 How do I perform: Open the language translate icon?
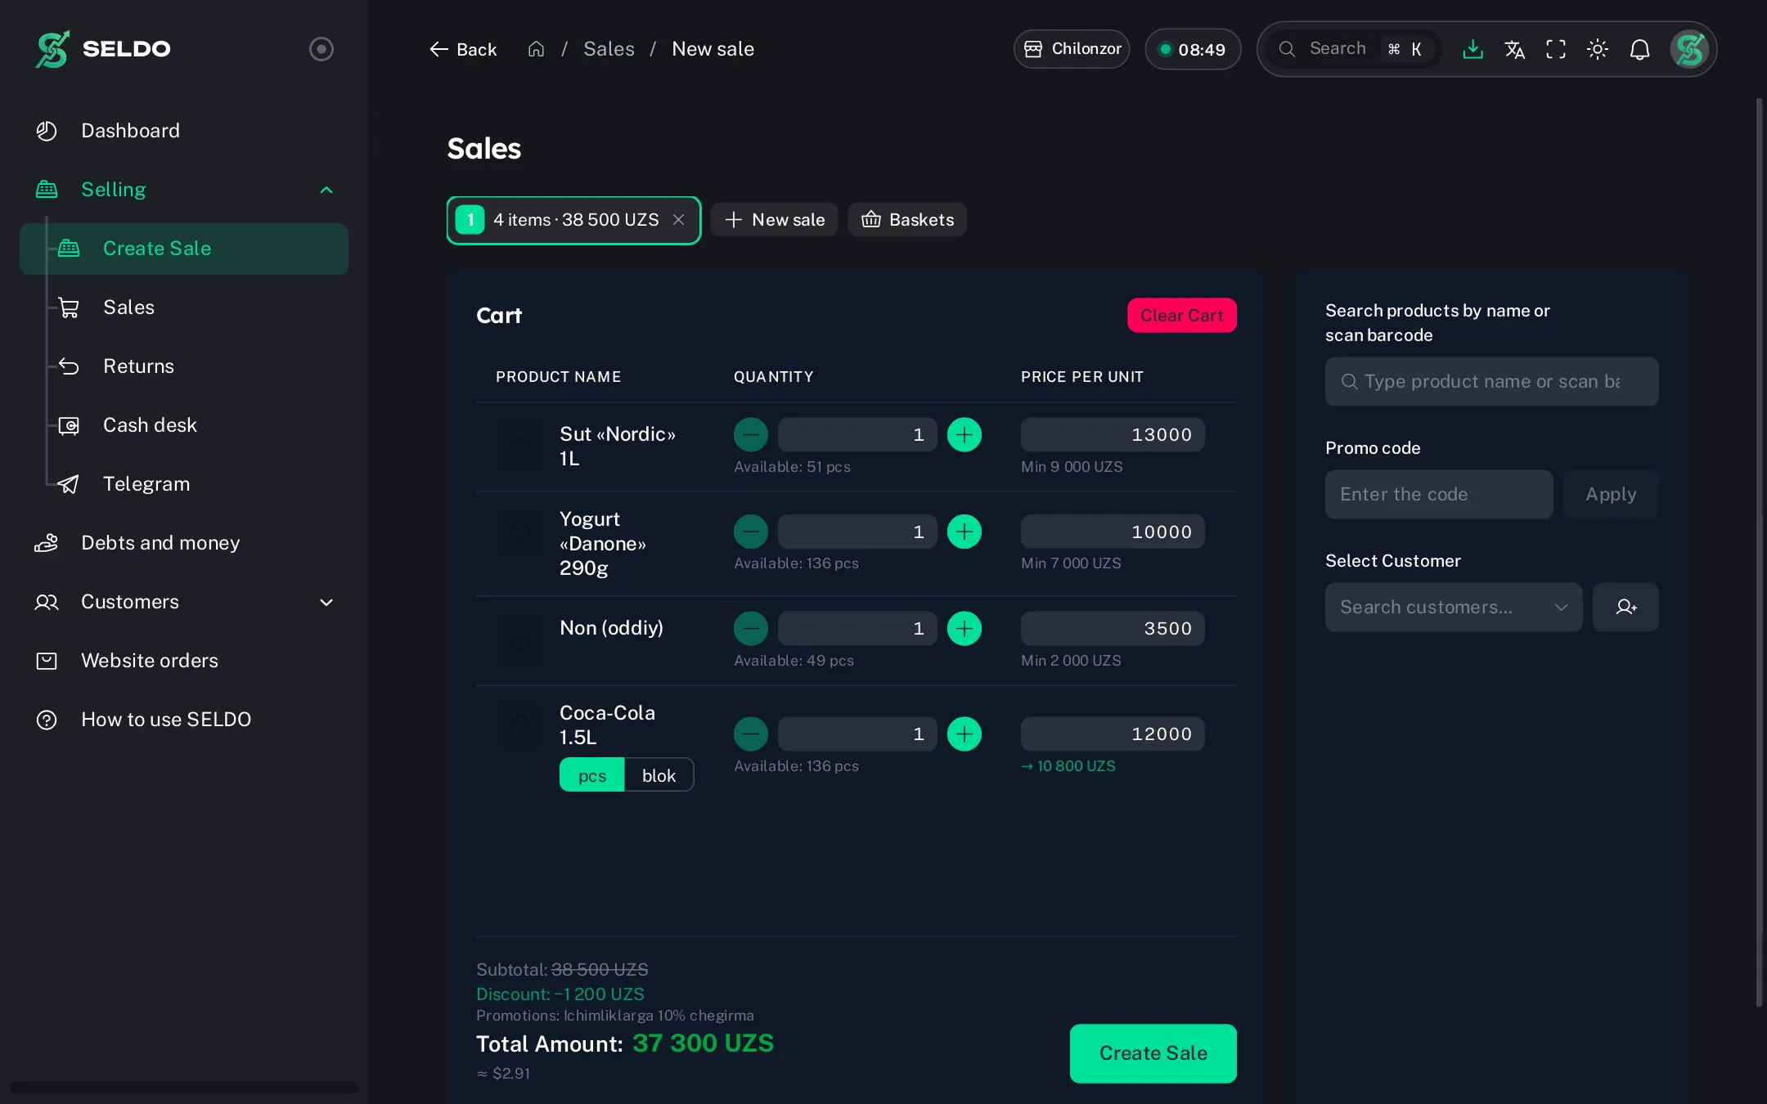coord(1514,49)
